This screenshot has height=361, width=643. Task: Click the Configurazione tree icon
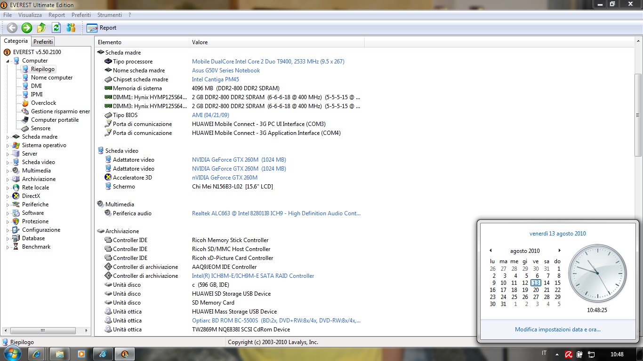pos(16,230)
